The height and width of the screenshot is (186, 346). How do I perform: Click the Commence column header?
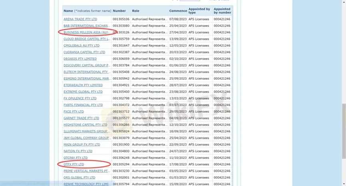pyautogui.click(x=178, y=11)
